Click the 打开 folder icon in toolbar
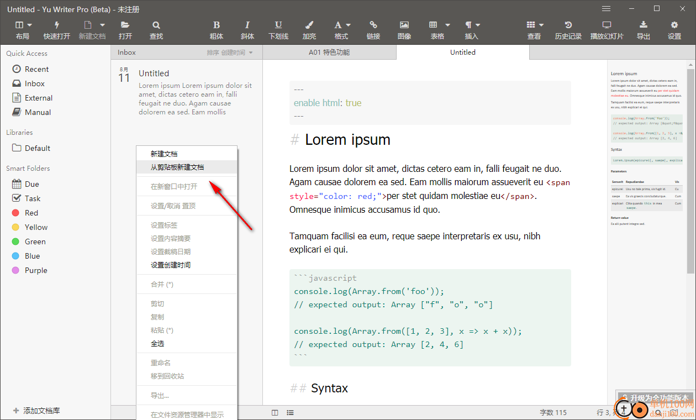The width and height of the screenshot is (696, 420). click(125, 25)
